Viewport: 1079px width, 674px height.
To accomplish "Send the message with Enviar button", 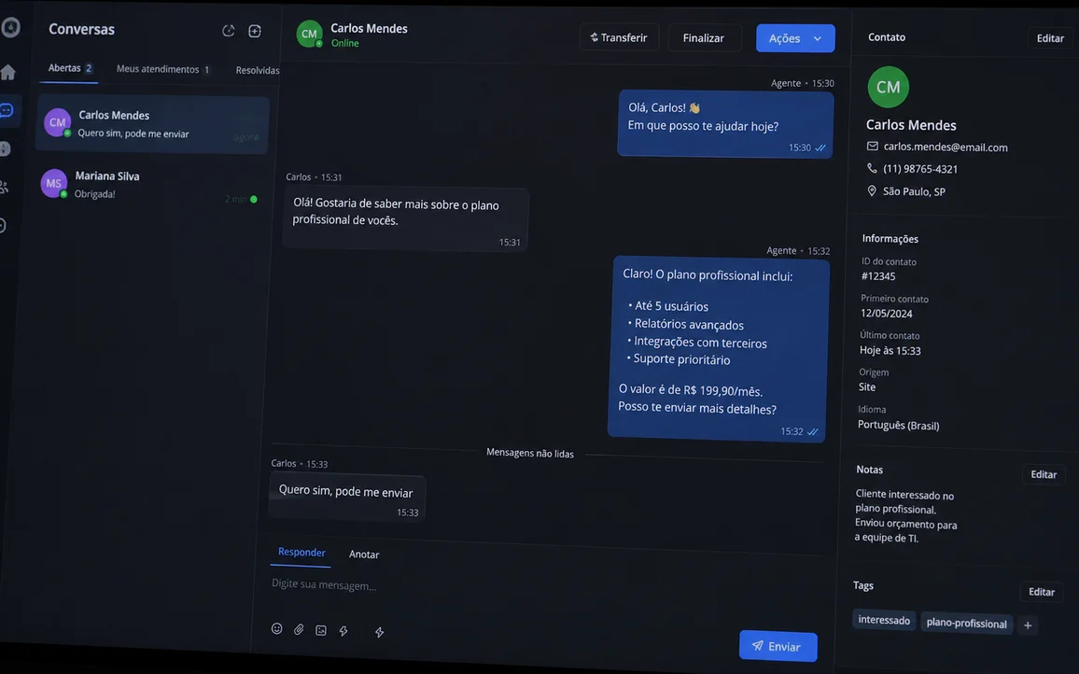I will [x=778, y=646].
